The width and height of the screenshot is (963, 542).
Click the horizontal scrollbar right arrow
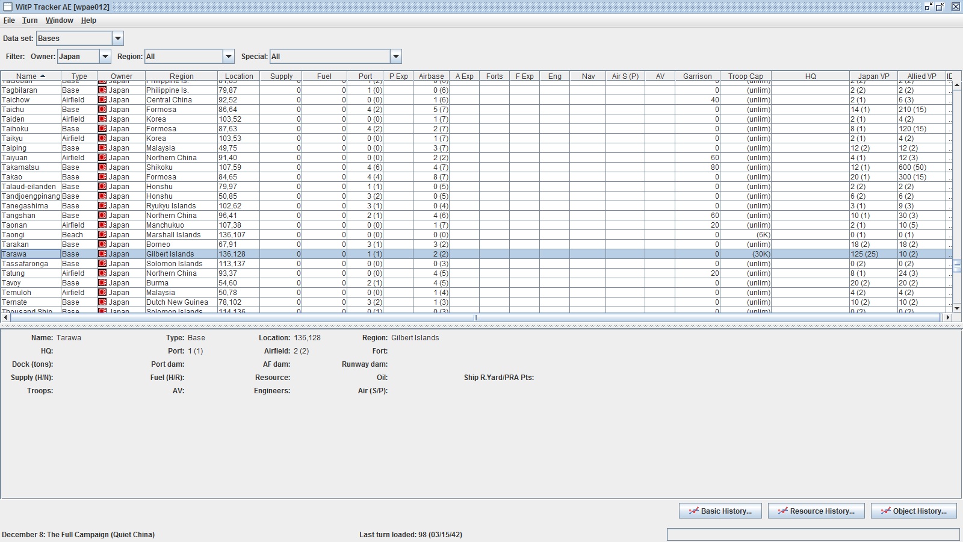(x=947, y=317)
